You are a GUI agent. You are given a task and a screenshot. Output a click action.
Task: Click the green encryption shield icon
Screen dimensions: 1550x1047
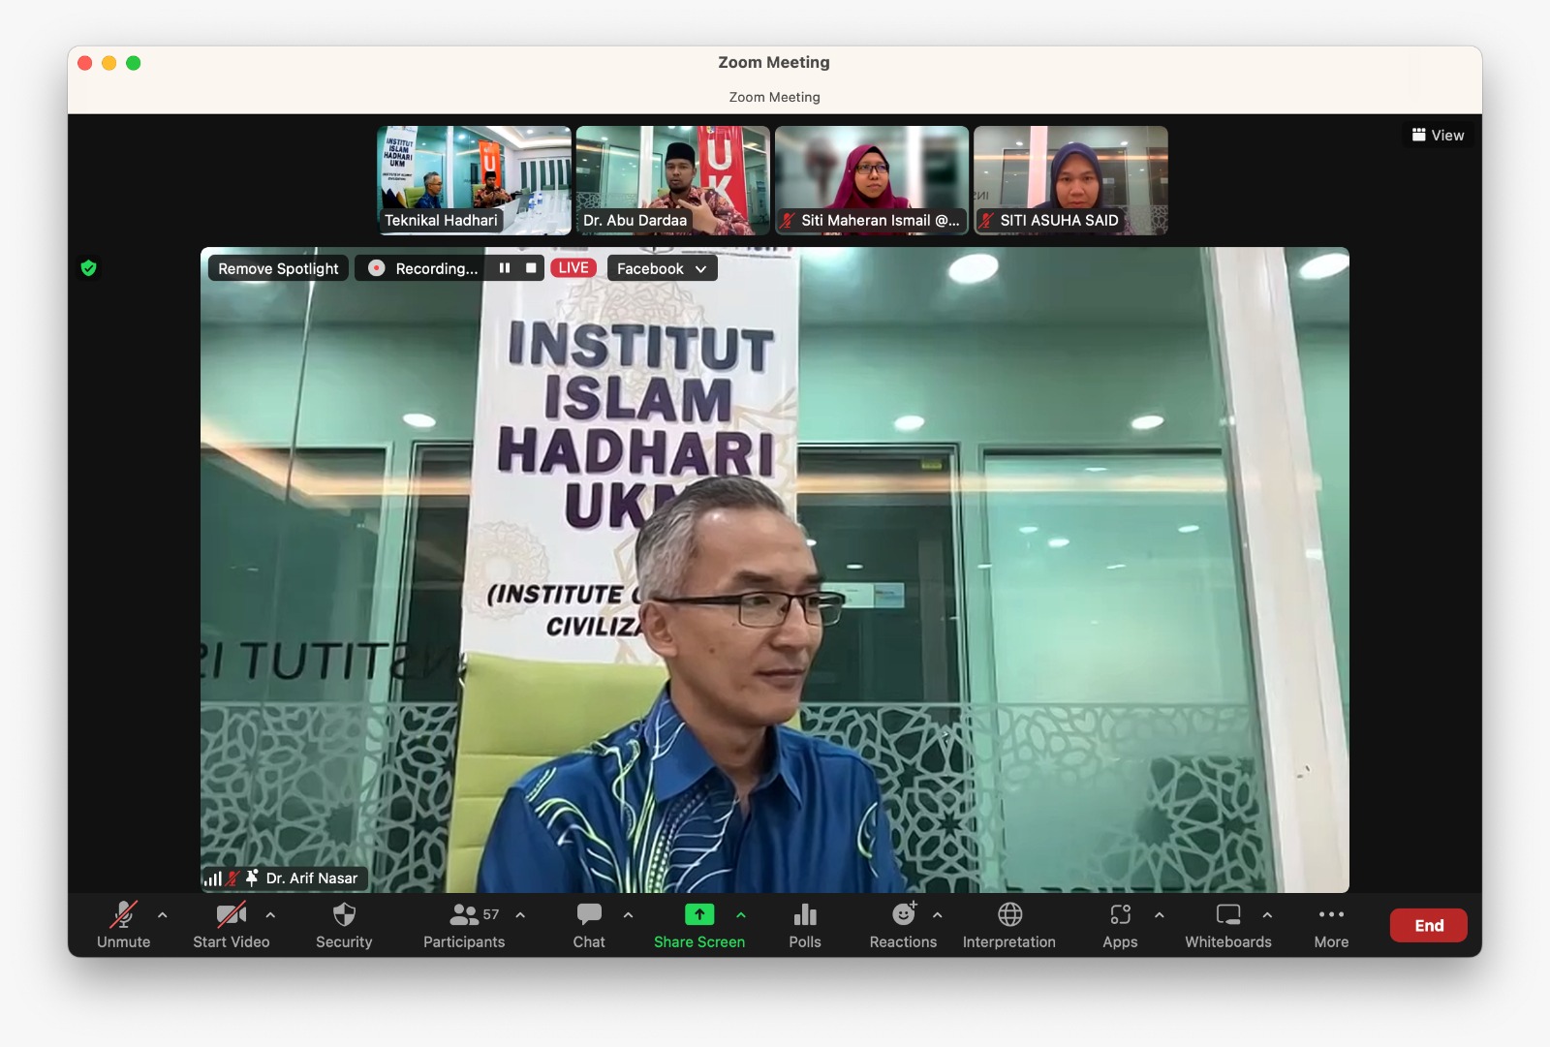[x=89, y=268]
